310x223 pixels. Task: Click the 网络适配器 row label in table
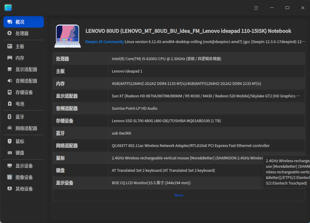click(67, 146)
